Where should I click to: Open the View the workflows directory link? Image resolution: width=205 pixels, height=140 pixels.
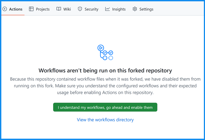point(105,120)
